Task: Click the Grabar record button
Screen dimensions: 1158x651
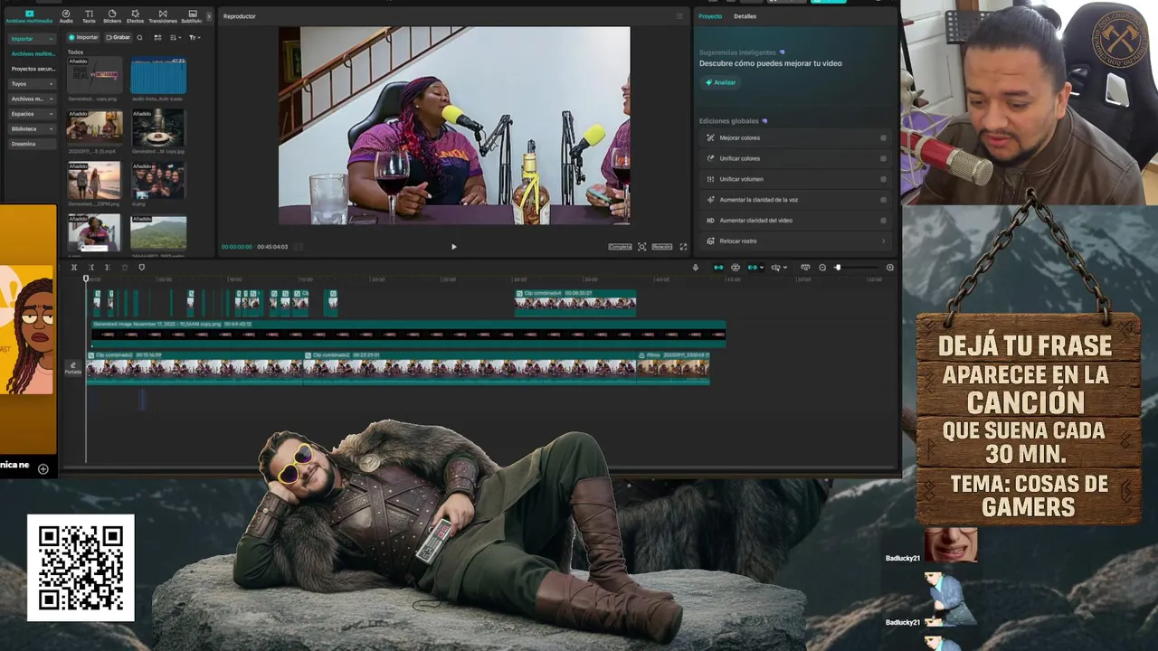Action: pyautogui.click(x=118, y=37)
